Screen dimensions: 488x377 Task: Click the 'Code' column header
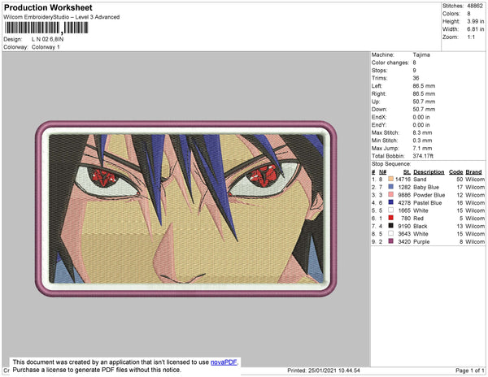coord(456,172)
